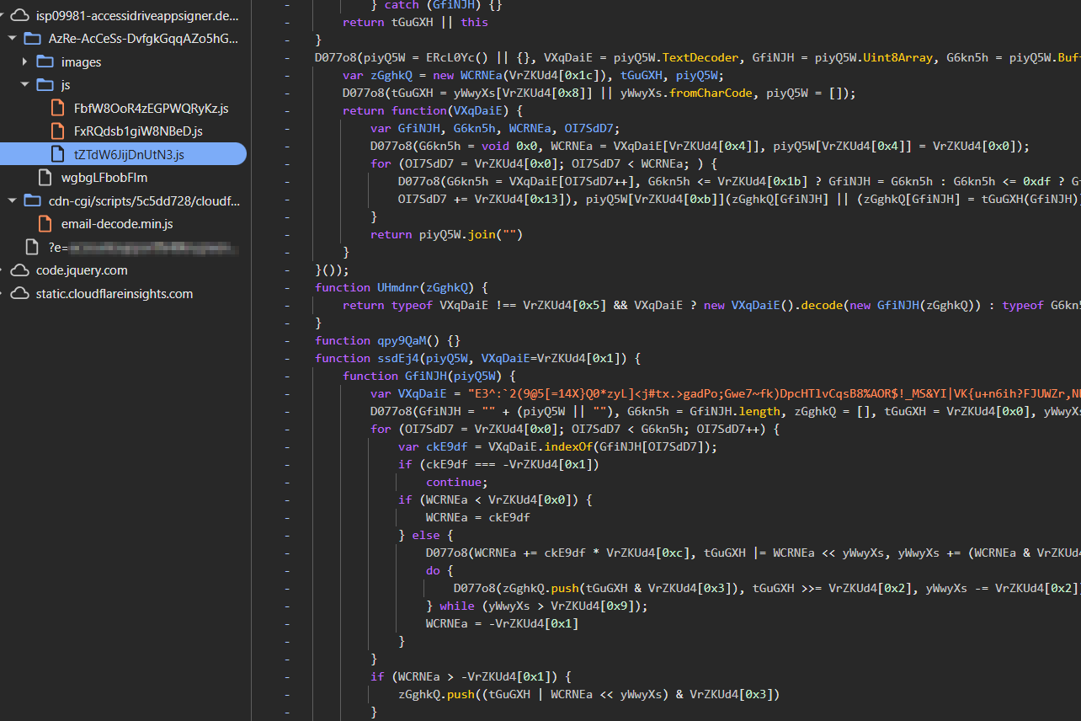Click the 'continue;' statement
The height and width of the screenshot is (721, 1081).
point(456,482)
